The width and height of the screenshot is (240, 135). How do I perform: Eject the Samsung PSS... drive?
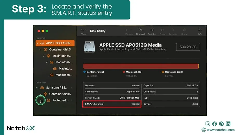(x=72, y=88)
